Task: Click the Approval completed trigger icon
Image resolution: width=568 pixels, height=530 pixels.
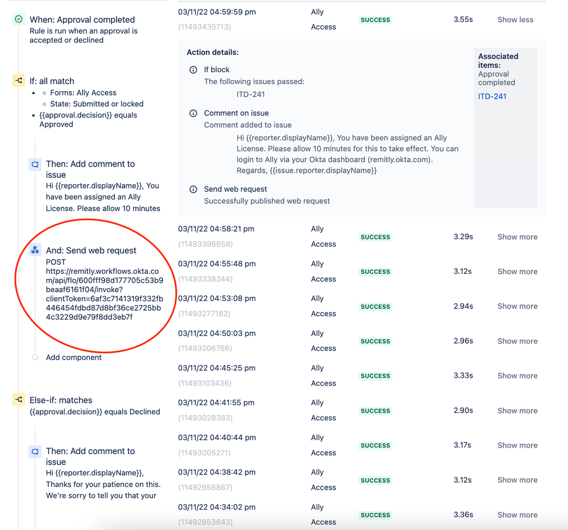Action: (x=19, y=19)
